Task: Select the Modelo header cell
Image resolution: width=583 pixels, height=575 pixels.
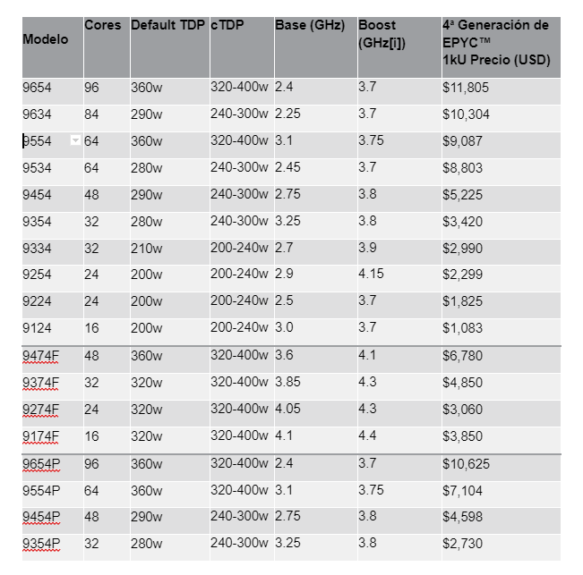Action: (53, 47)
